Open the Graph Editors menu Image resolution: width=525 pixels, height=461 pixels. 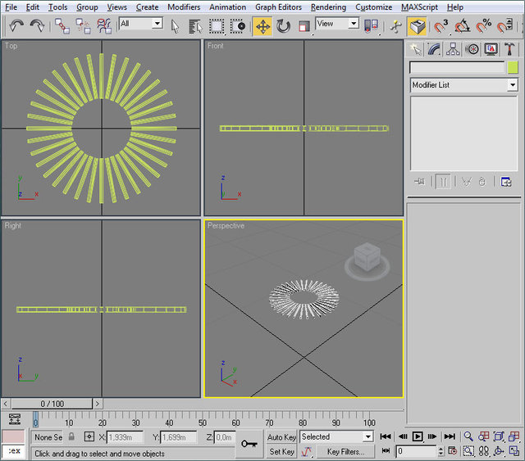[x=278, y=7]
